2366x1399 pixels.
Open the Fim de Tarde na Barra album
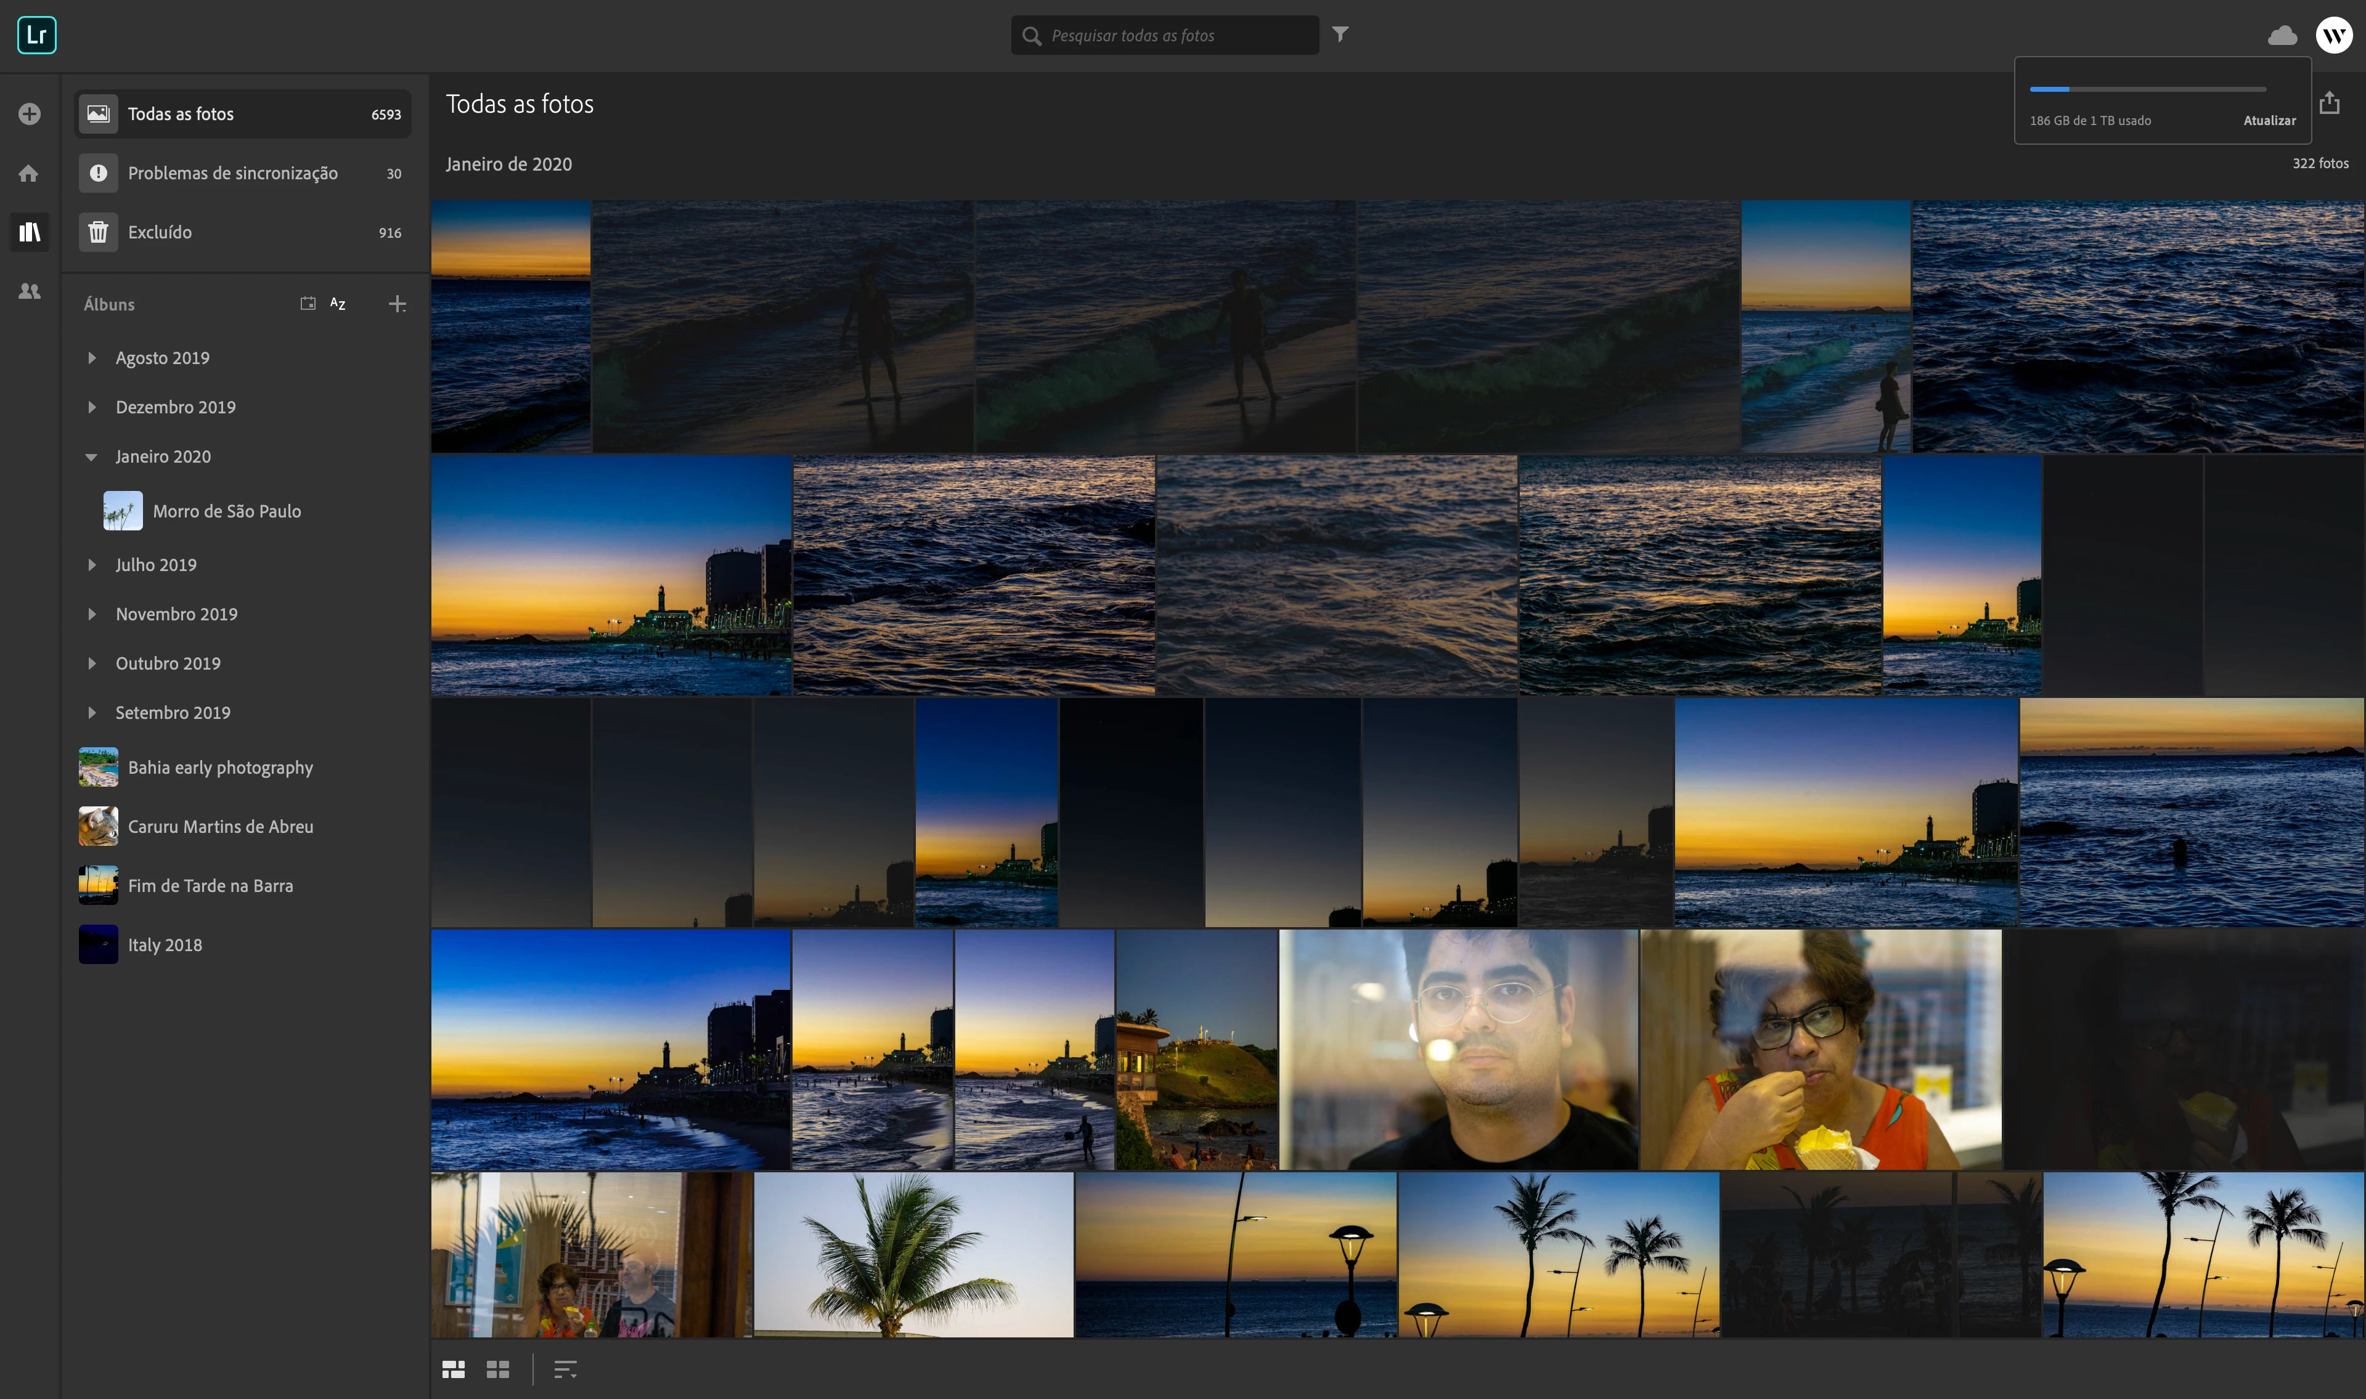click(x=210, y=885)
